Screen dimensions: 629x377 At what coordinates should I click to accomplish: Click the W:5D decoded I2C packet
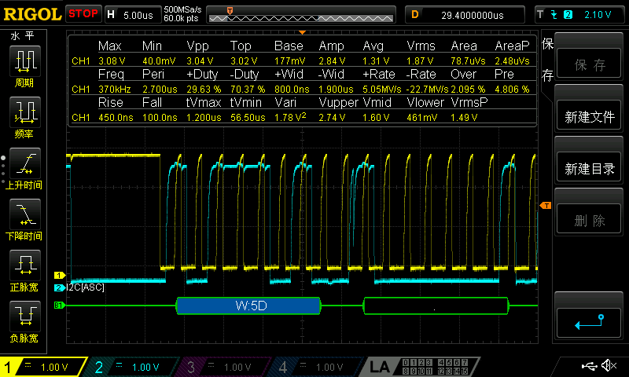tap(248, 306)
